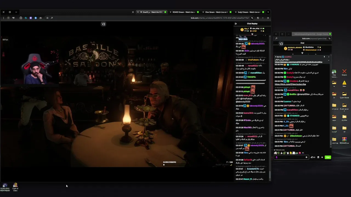Open ELDEN RING NIGHTREIGN desktop shortcut

point(5,187)
